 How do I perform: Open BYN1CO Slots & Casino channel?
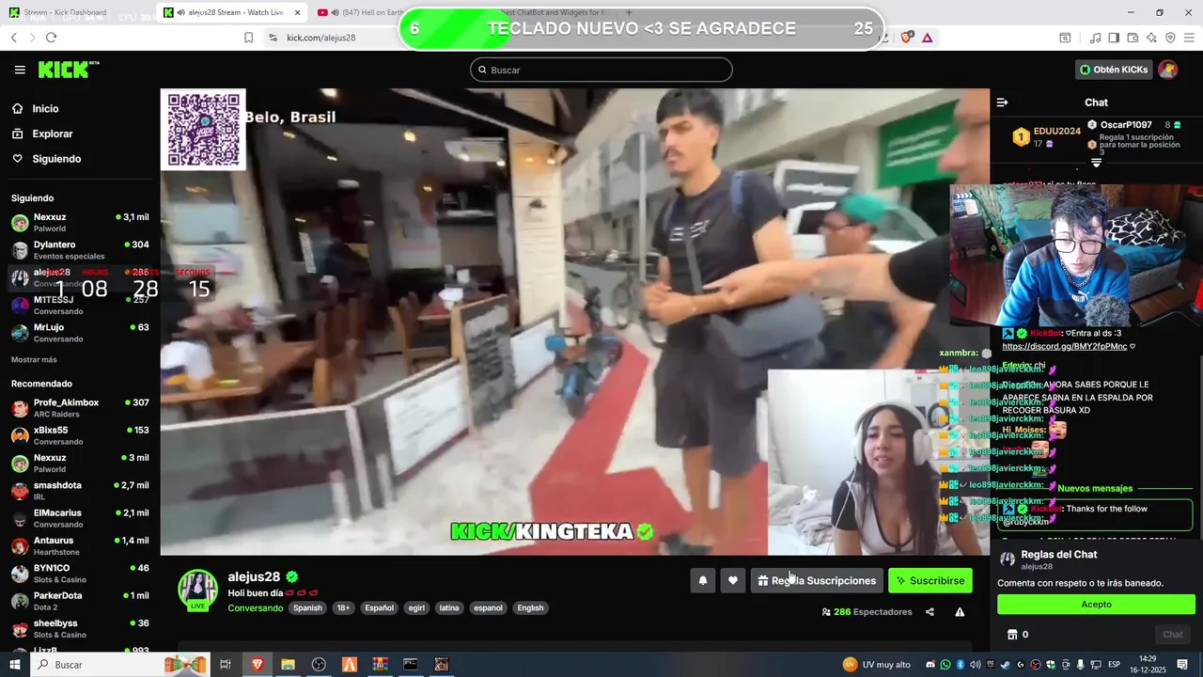coord(80,574)
